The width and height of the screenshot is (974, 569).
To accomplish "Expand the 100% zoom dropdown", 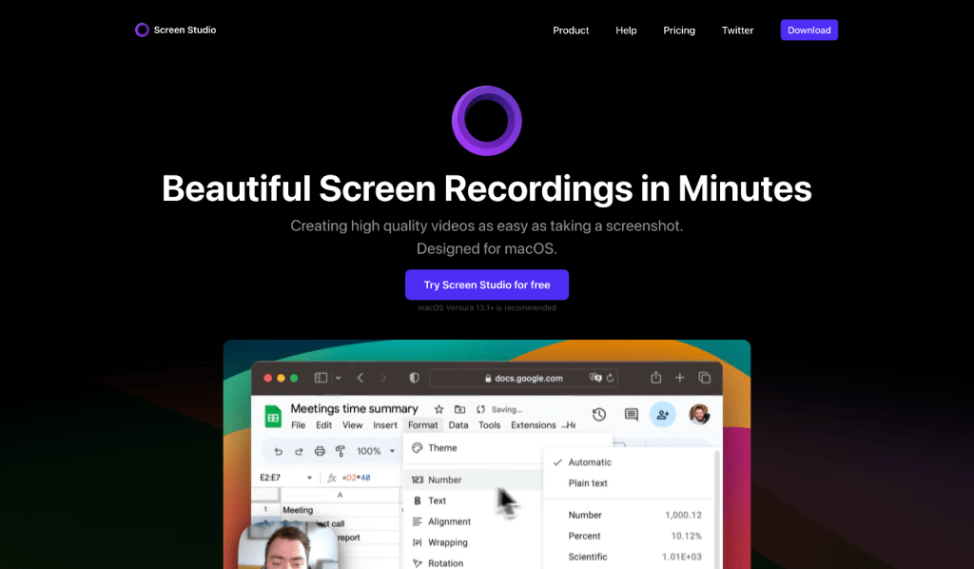I will coord(390,451).
